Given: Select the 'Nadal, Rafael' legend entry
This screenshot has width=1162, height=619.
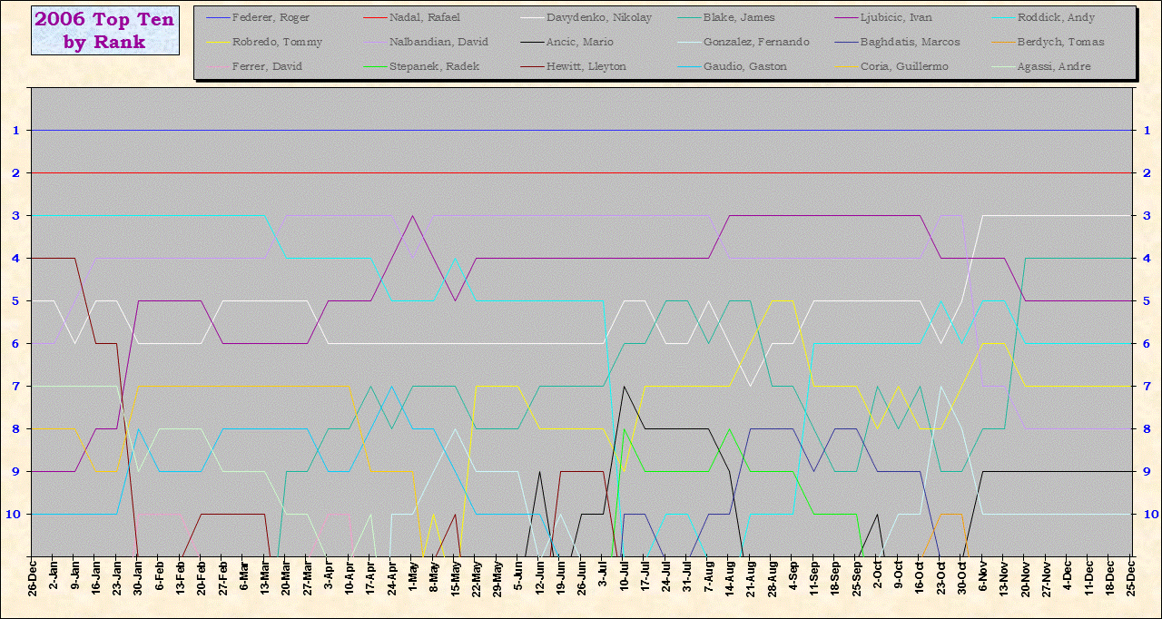Looking at the screenshot, I should pyautogui.click(x=424, y=17).
